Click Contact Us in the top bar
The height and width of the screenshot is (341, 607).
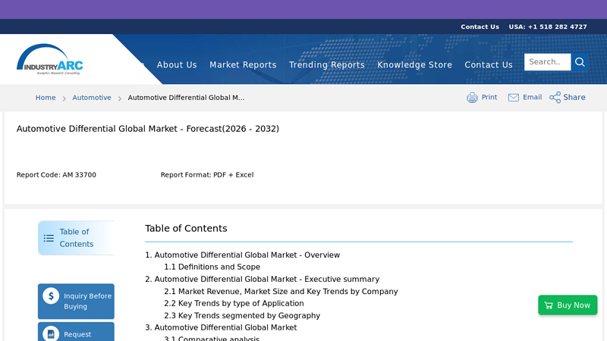coord(480,27)
